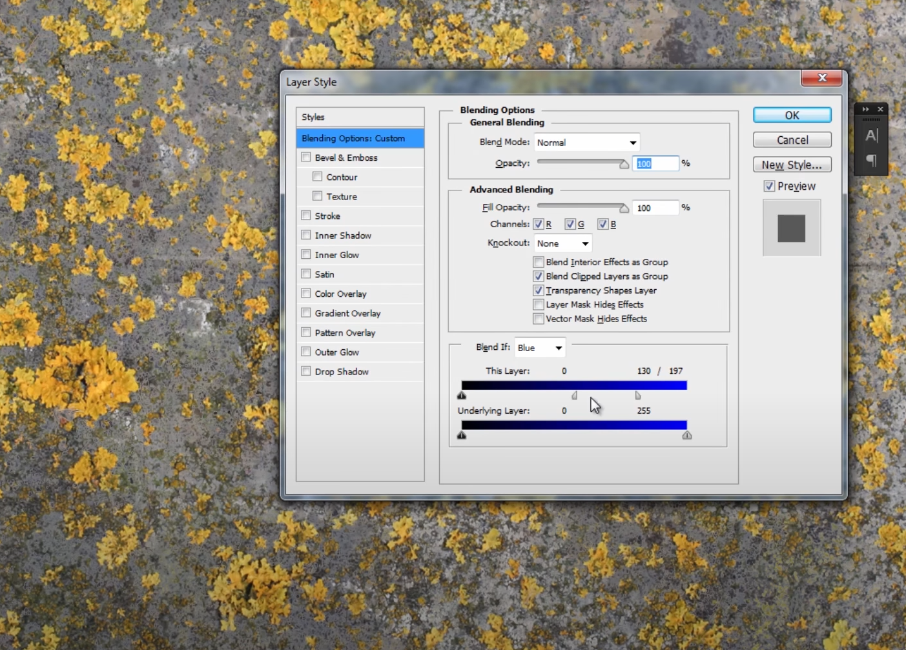Uncheck the G channel checkbox
906x650 pixels.
click(570, 224)
